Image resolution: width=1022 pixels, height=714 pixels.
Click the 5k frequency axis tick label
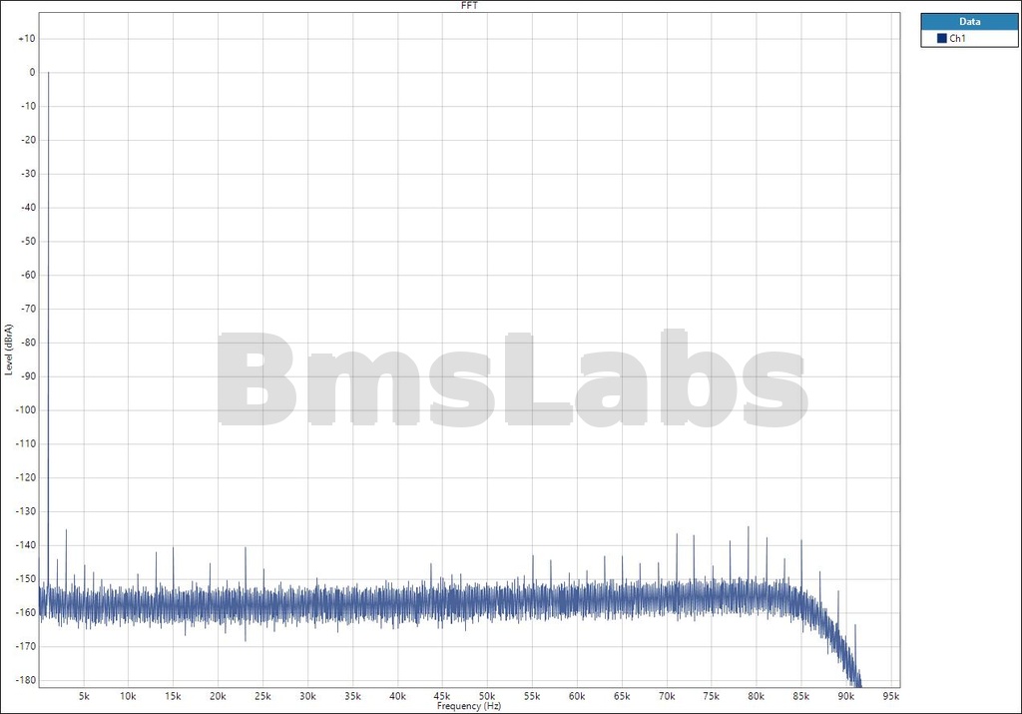pyautogui.click(x=84, y=696)
